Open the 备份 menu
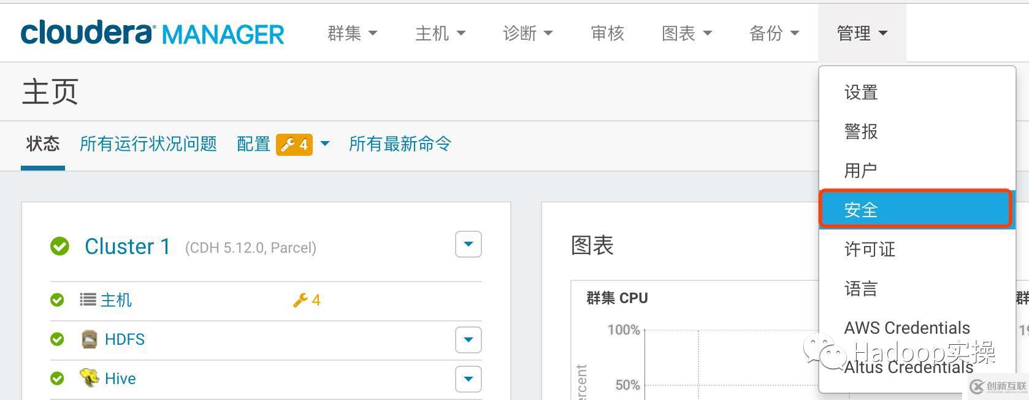Screen dimensions: 1029x400 tap(774, 33)
